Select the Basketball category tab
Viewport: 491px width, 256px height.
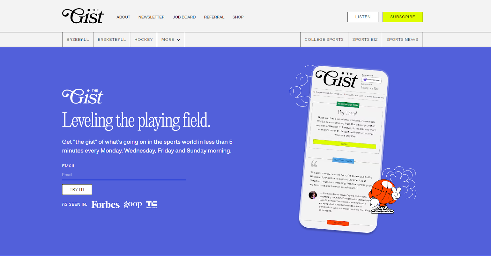(112, 40)
